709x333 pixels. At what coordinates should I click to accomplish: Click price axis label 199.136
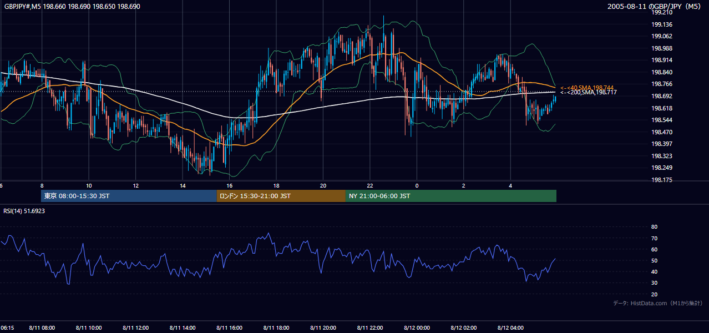662,24
